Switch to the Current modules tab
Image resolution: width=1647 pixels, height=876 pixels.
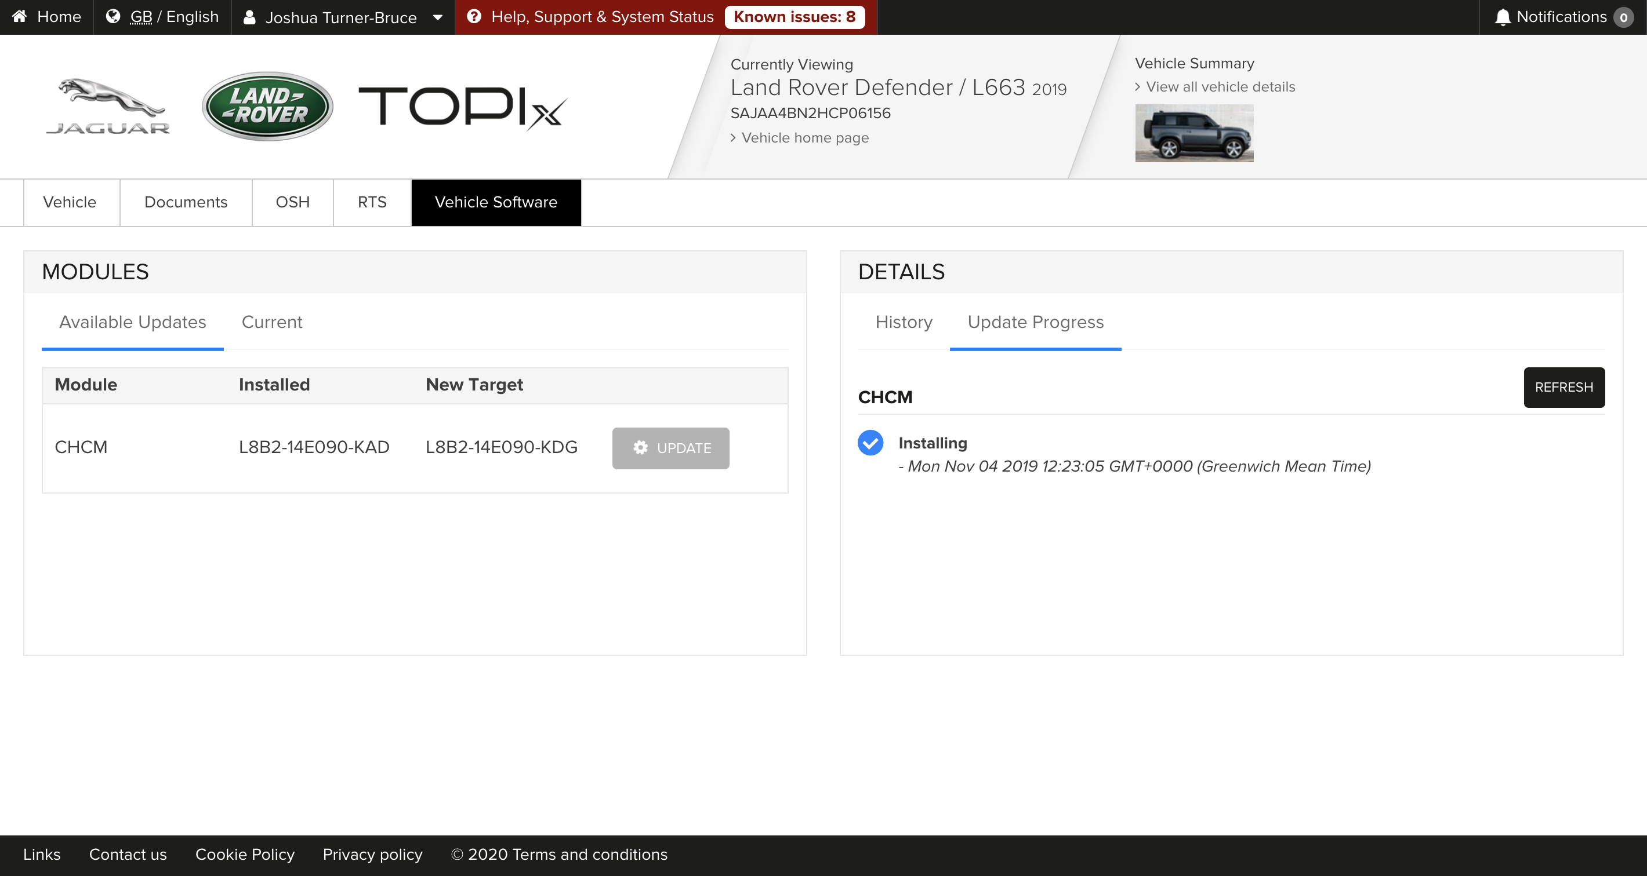pos(272,322)
